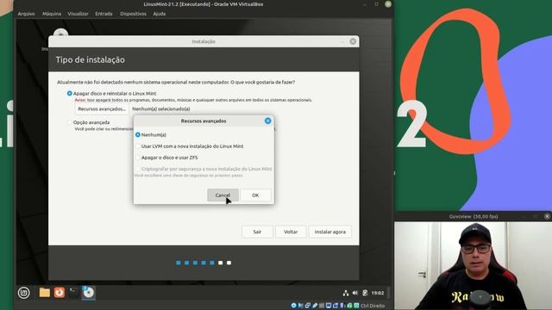The height and width of the screenshot is (310, 552).
Task: Open the Linux Mint start menu
Action: coord(24,293)
